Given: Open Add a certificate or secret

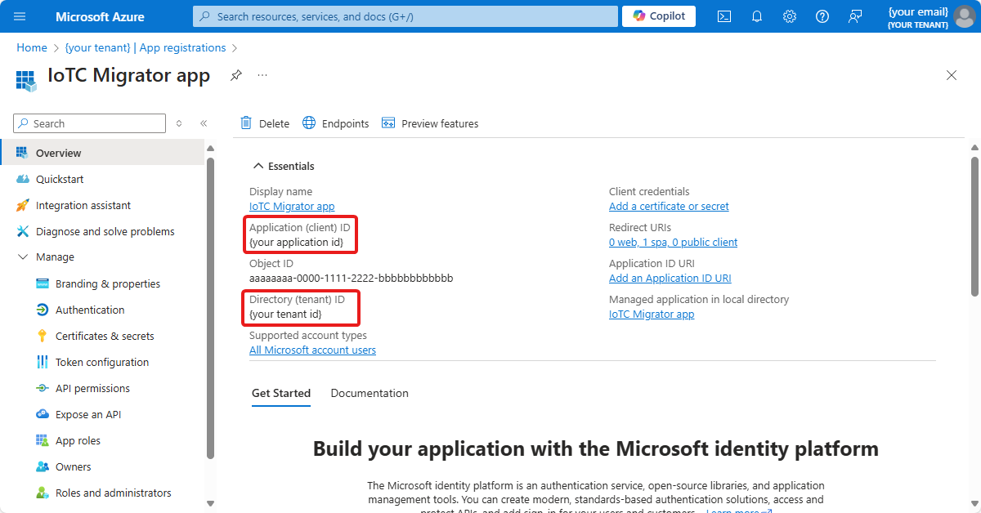Looking at the screenshot, I should (x=669, y=206).
